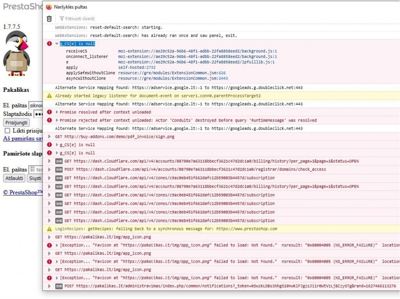Click the filter funnel icon beside 'Filtruoti išvestį'
The width and height of the screenshot is (400, 299).
[63, 18]
